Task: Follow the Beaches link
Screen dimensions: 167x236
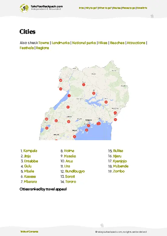Action: click(117, 43)
